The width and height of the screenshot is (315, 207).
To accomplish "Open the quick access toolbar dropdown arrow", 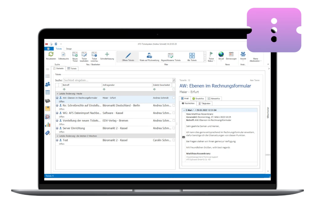I will point(61,44).
